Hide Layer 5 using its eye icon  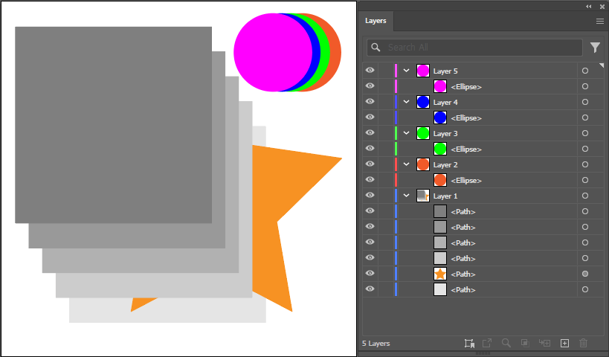pyautogui.click(x=370, y=71)
